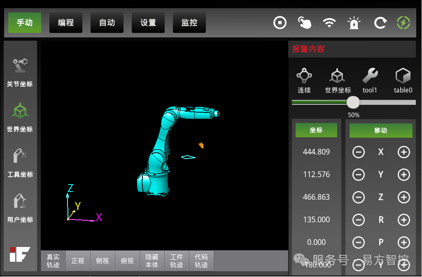Click the P value 0.000

point(316,242)
